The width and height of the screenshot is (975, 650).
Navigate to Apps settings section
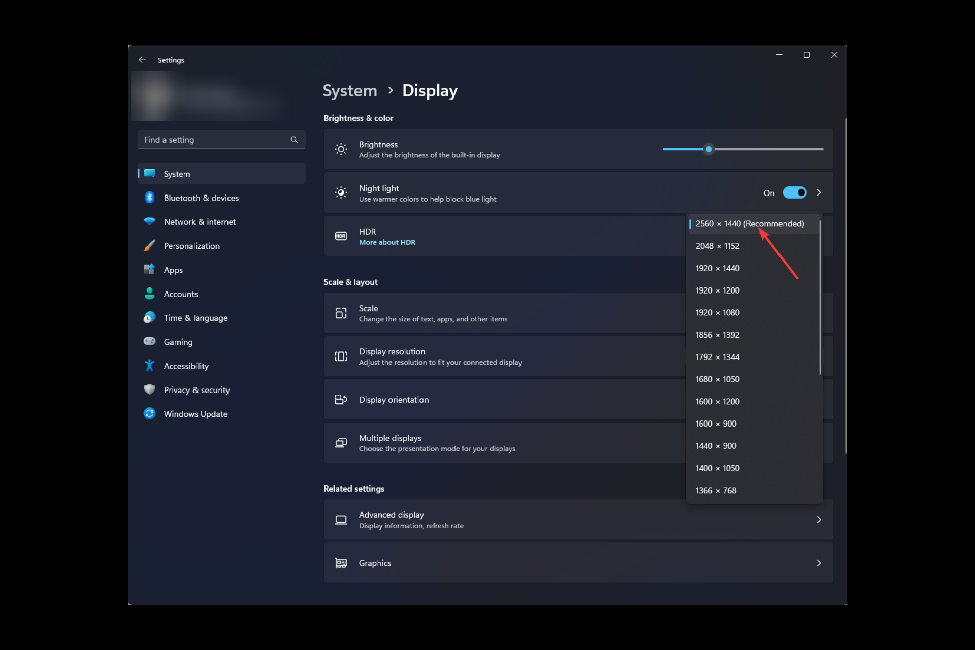173,269
